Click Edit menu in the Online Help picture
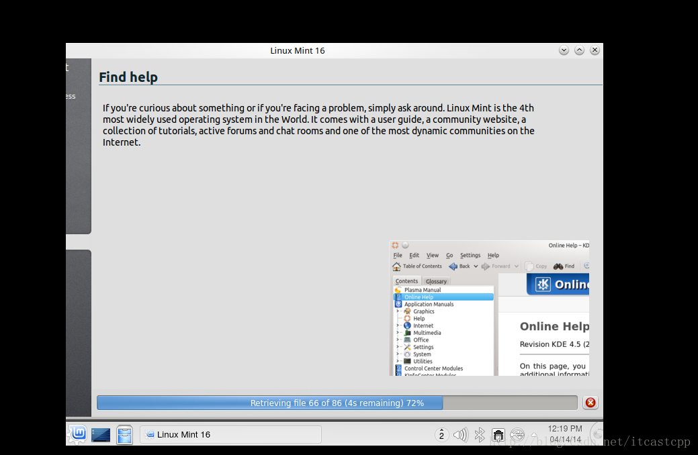The image size is (698, 455). click(414, 255)
